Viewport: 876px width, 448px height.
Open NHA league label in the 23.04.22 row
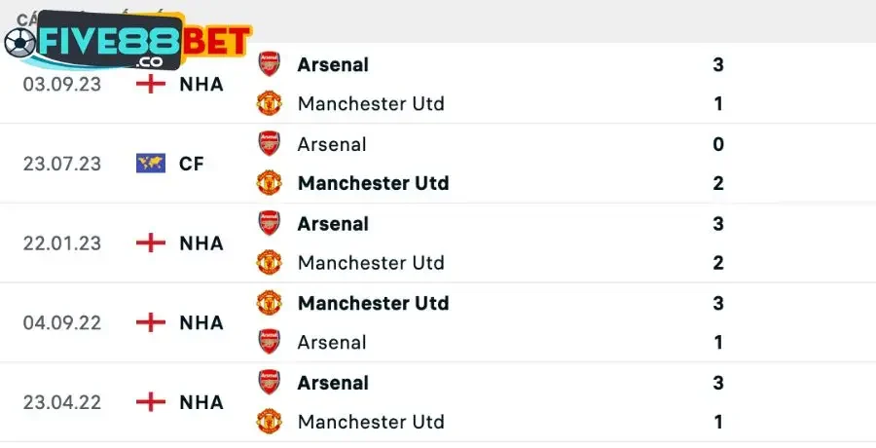201,402
